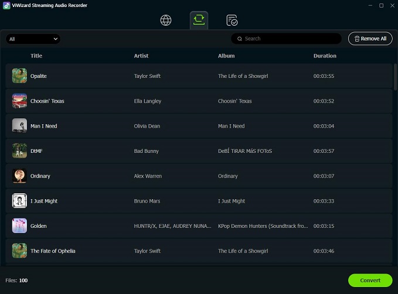The image size is (398, 294).
Task: Click duration 00:03:52
Action: [x=324, y=101]
